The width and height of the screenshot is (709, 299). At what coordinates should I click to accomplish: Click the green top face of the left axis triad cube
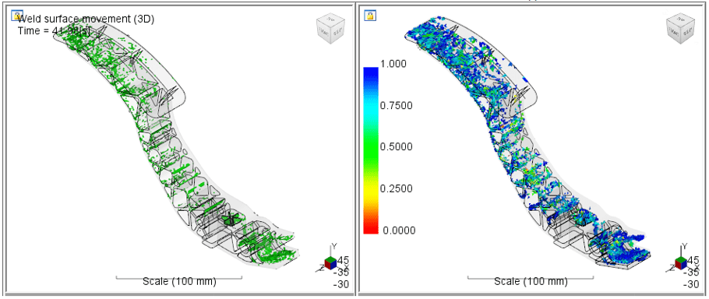coord(331,259)
